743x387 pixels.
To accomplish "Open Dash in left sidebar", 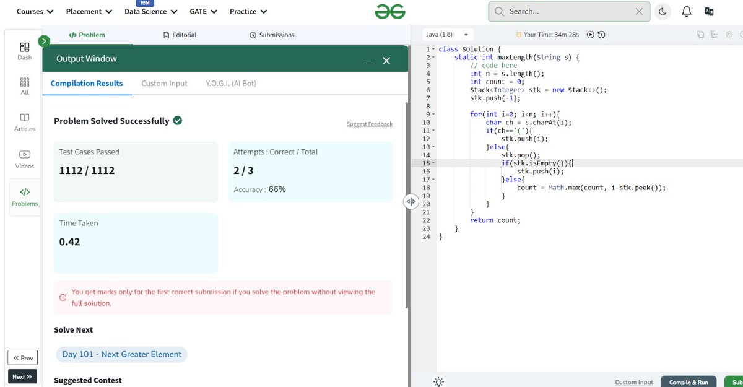I will tap(25, 51).
